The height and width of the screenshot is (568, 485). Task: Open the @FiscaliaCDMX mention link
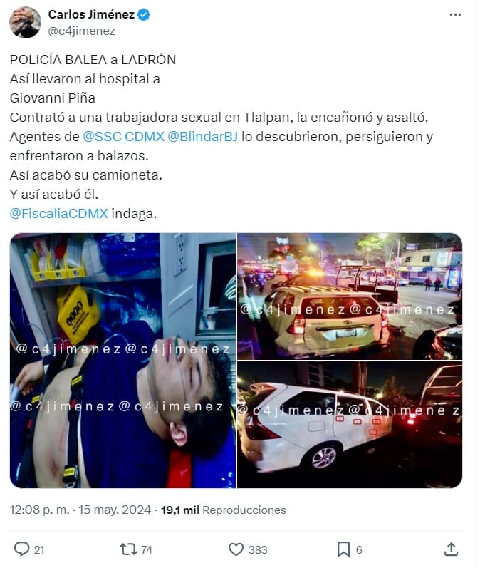tap(58, 213)
